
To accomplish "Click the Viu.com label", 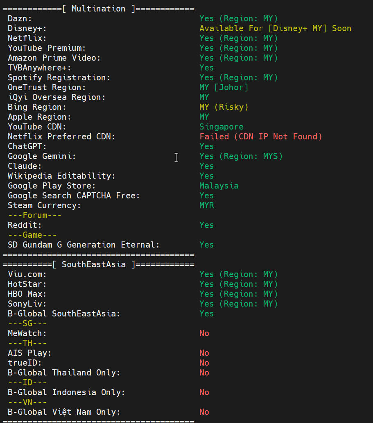I will point(27,274).
